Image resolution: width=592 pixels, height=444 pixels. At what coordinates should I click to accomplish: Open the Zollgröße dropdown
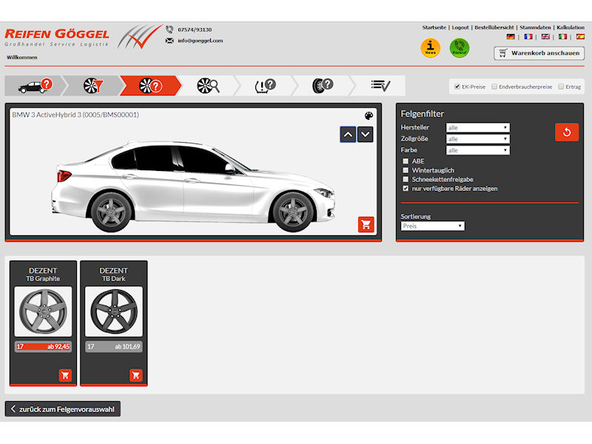(477, 139)
